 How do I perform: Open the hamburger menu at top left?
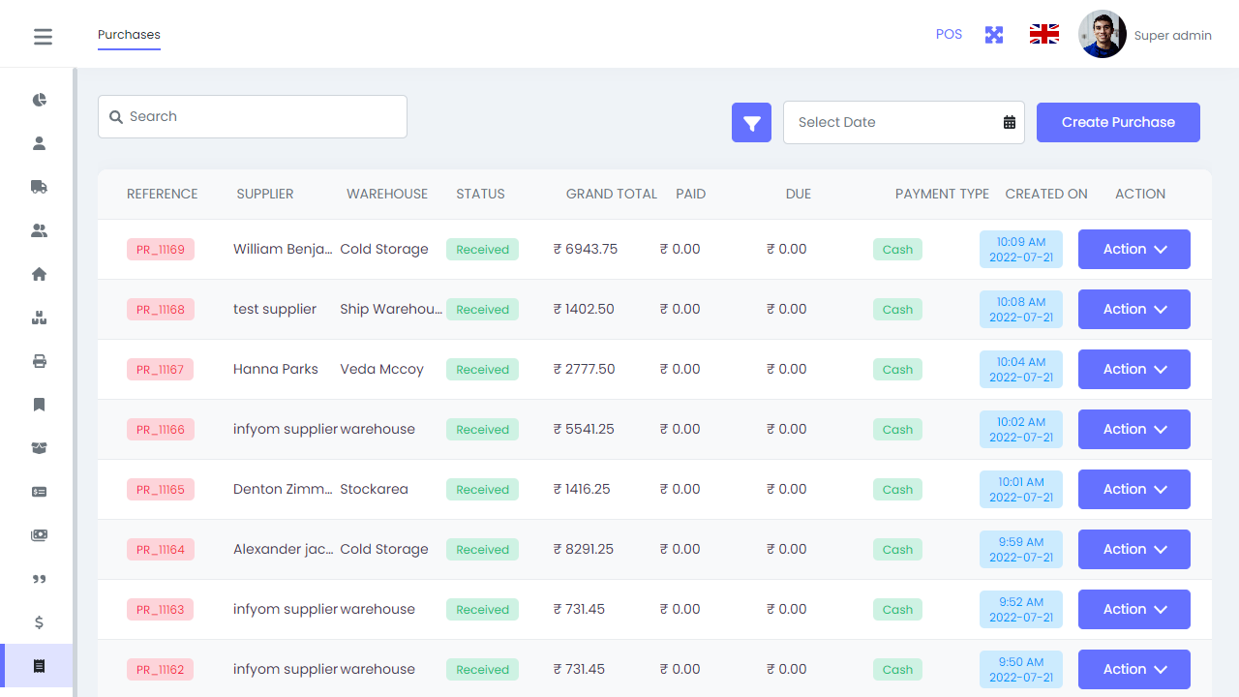coord(43,36)
